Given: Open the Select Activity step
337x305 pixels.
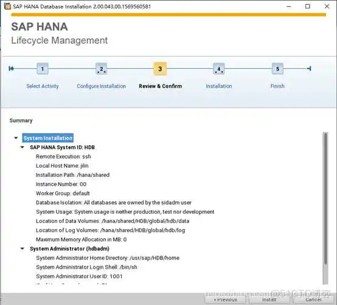Looking at the screenshot, I should point(43,86).
